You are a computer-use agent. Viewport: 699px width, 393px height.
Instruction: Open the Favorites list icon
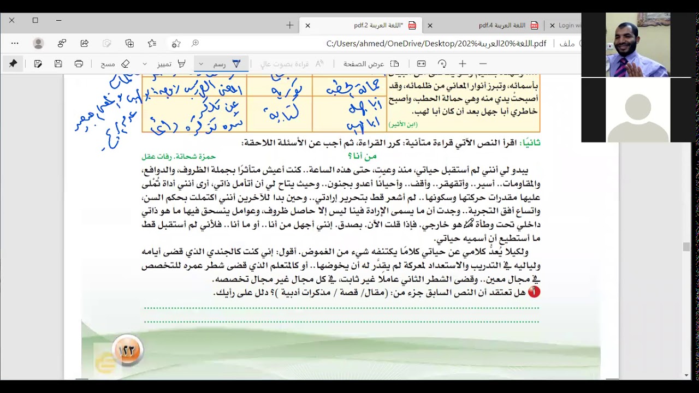point(152,43)
